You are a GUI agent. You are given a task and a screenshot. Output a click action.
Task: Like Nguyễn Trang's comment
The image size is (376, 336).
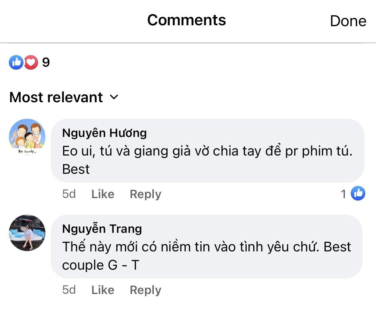click(x=102, y=290)
